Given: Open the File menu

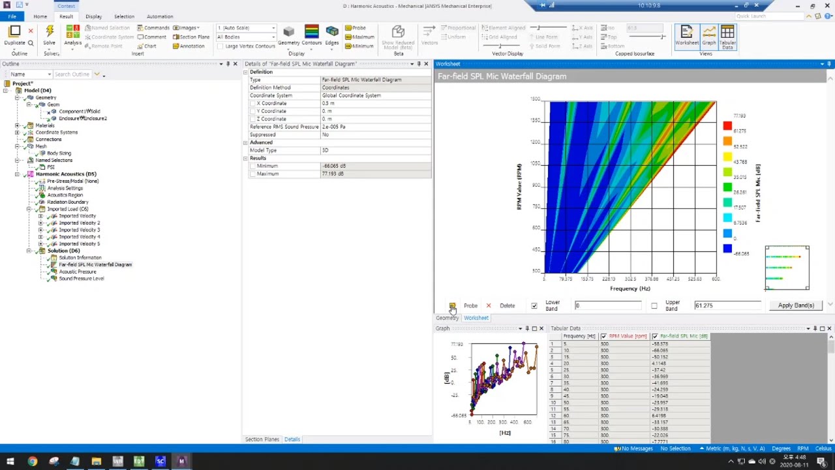Looking at the screenshot, I should coord(12,16).
